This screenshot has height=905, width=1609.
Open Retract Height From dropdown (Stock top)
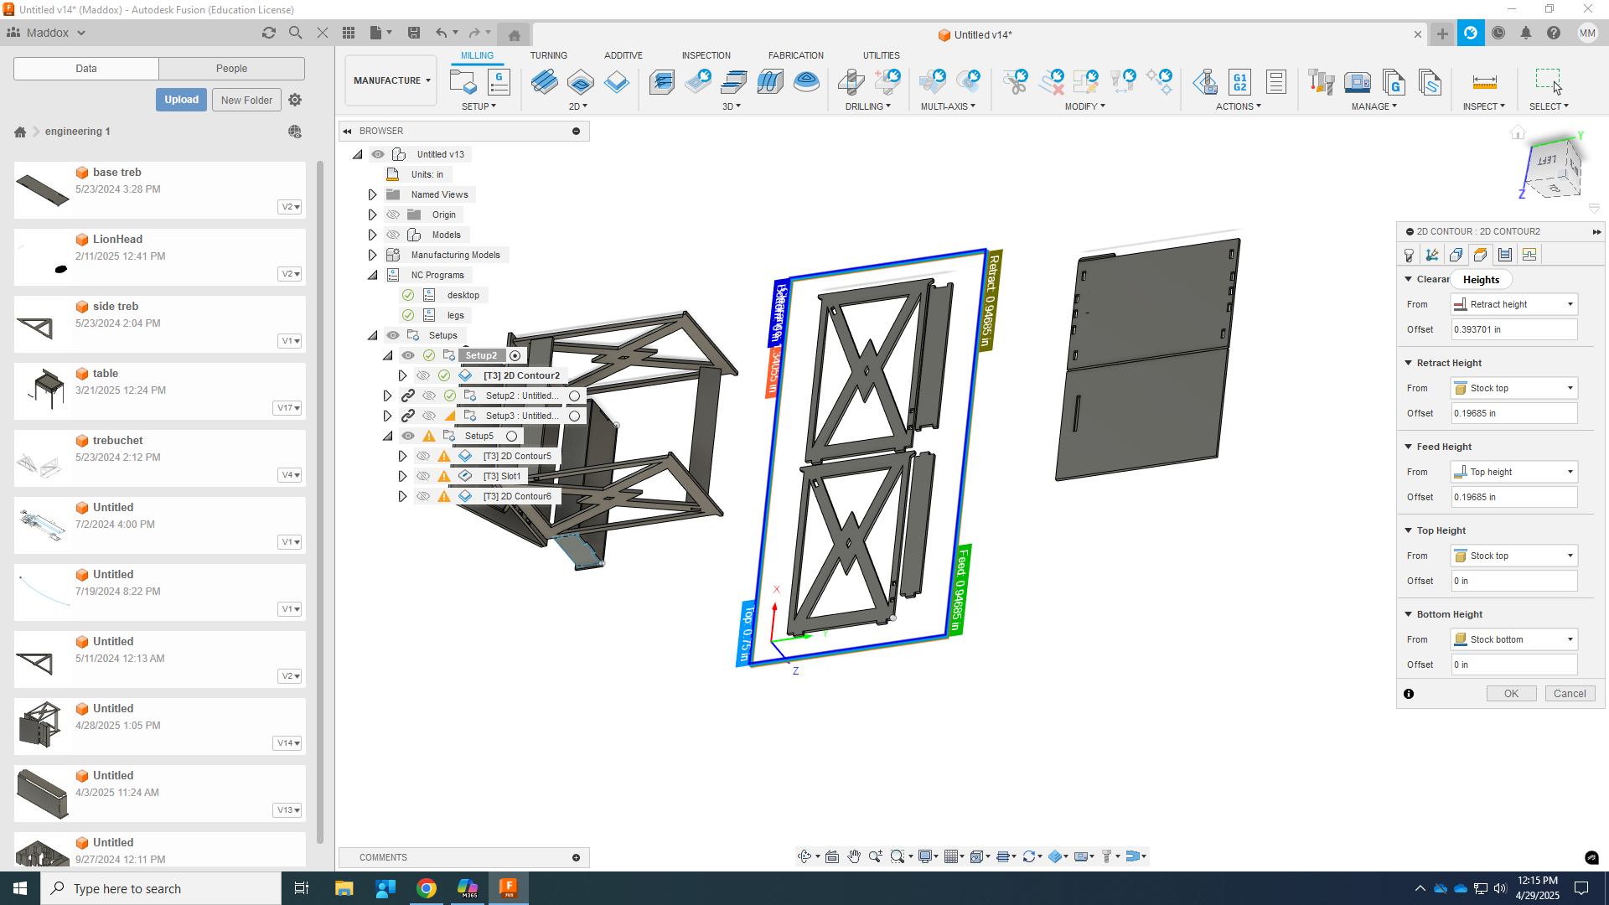[x=1514, y=388]
